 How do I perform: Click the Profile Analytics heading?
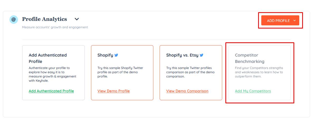tap(45, 19)
